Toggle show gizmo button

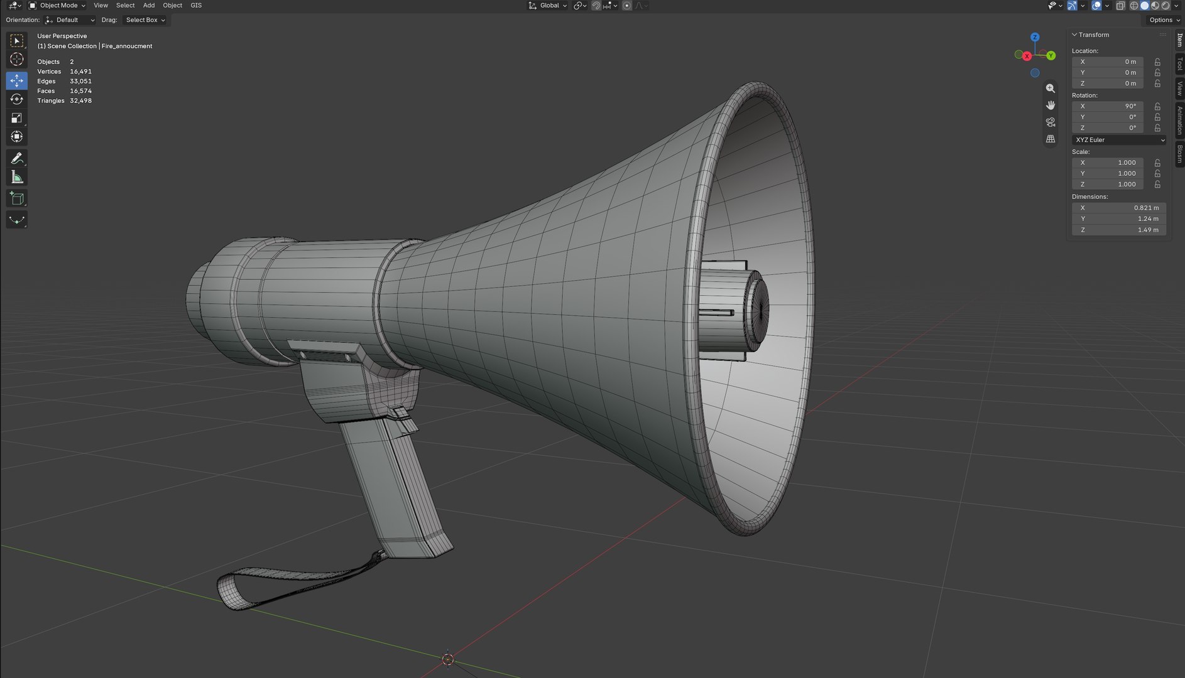click(1072, 6)
